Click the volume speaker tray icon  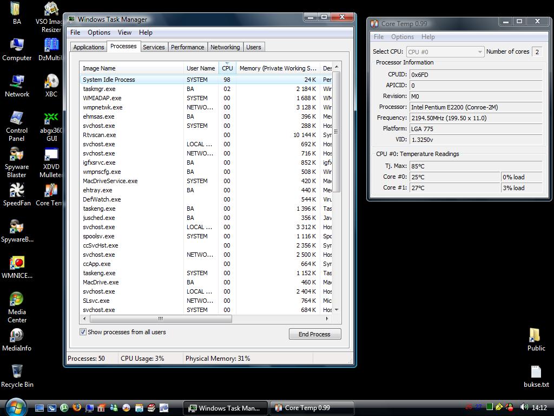point(523,407)
